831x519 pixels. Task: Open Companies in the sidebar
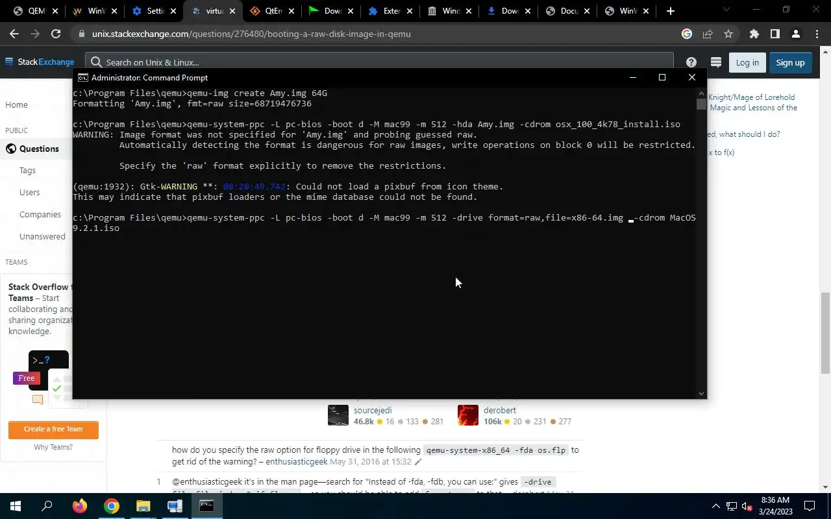pos(40,214)
